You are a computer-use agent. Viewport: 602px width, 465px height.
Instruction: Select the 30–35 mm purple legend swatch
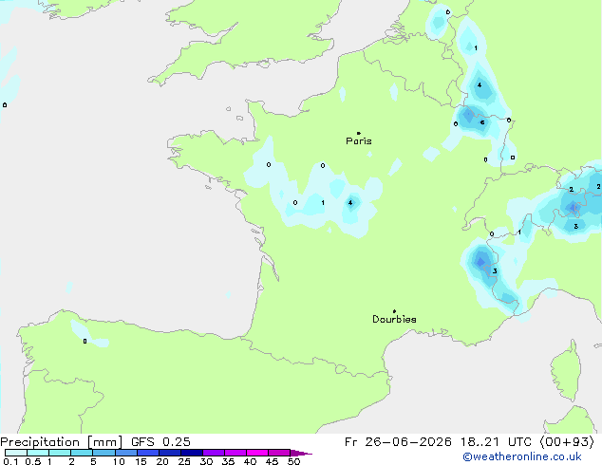click(214, 453)
